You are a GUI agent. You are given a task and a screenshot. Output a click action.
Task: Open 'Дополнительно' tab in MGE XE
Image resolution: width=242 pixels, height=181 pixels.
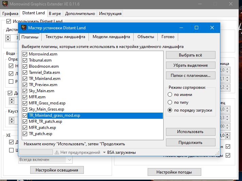(80, 14)
